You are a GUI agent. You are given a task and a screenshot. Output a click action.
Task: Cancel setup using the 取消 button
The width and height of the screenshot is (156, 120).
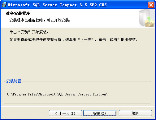pyautogui.click(x=135, y=113)
